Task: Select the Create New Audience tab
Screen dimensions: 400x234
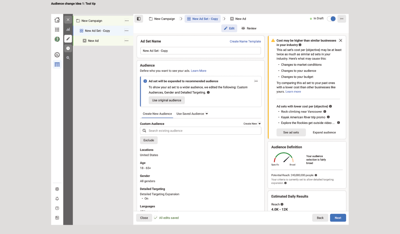Action: (157, 114)
